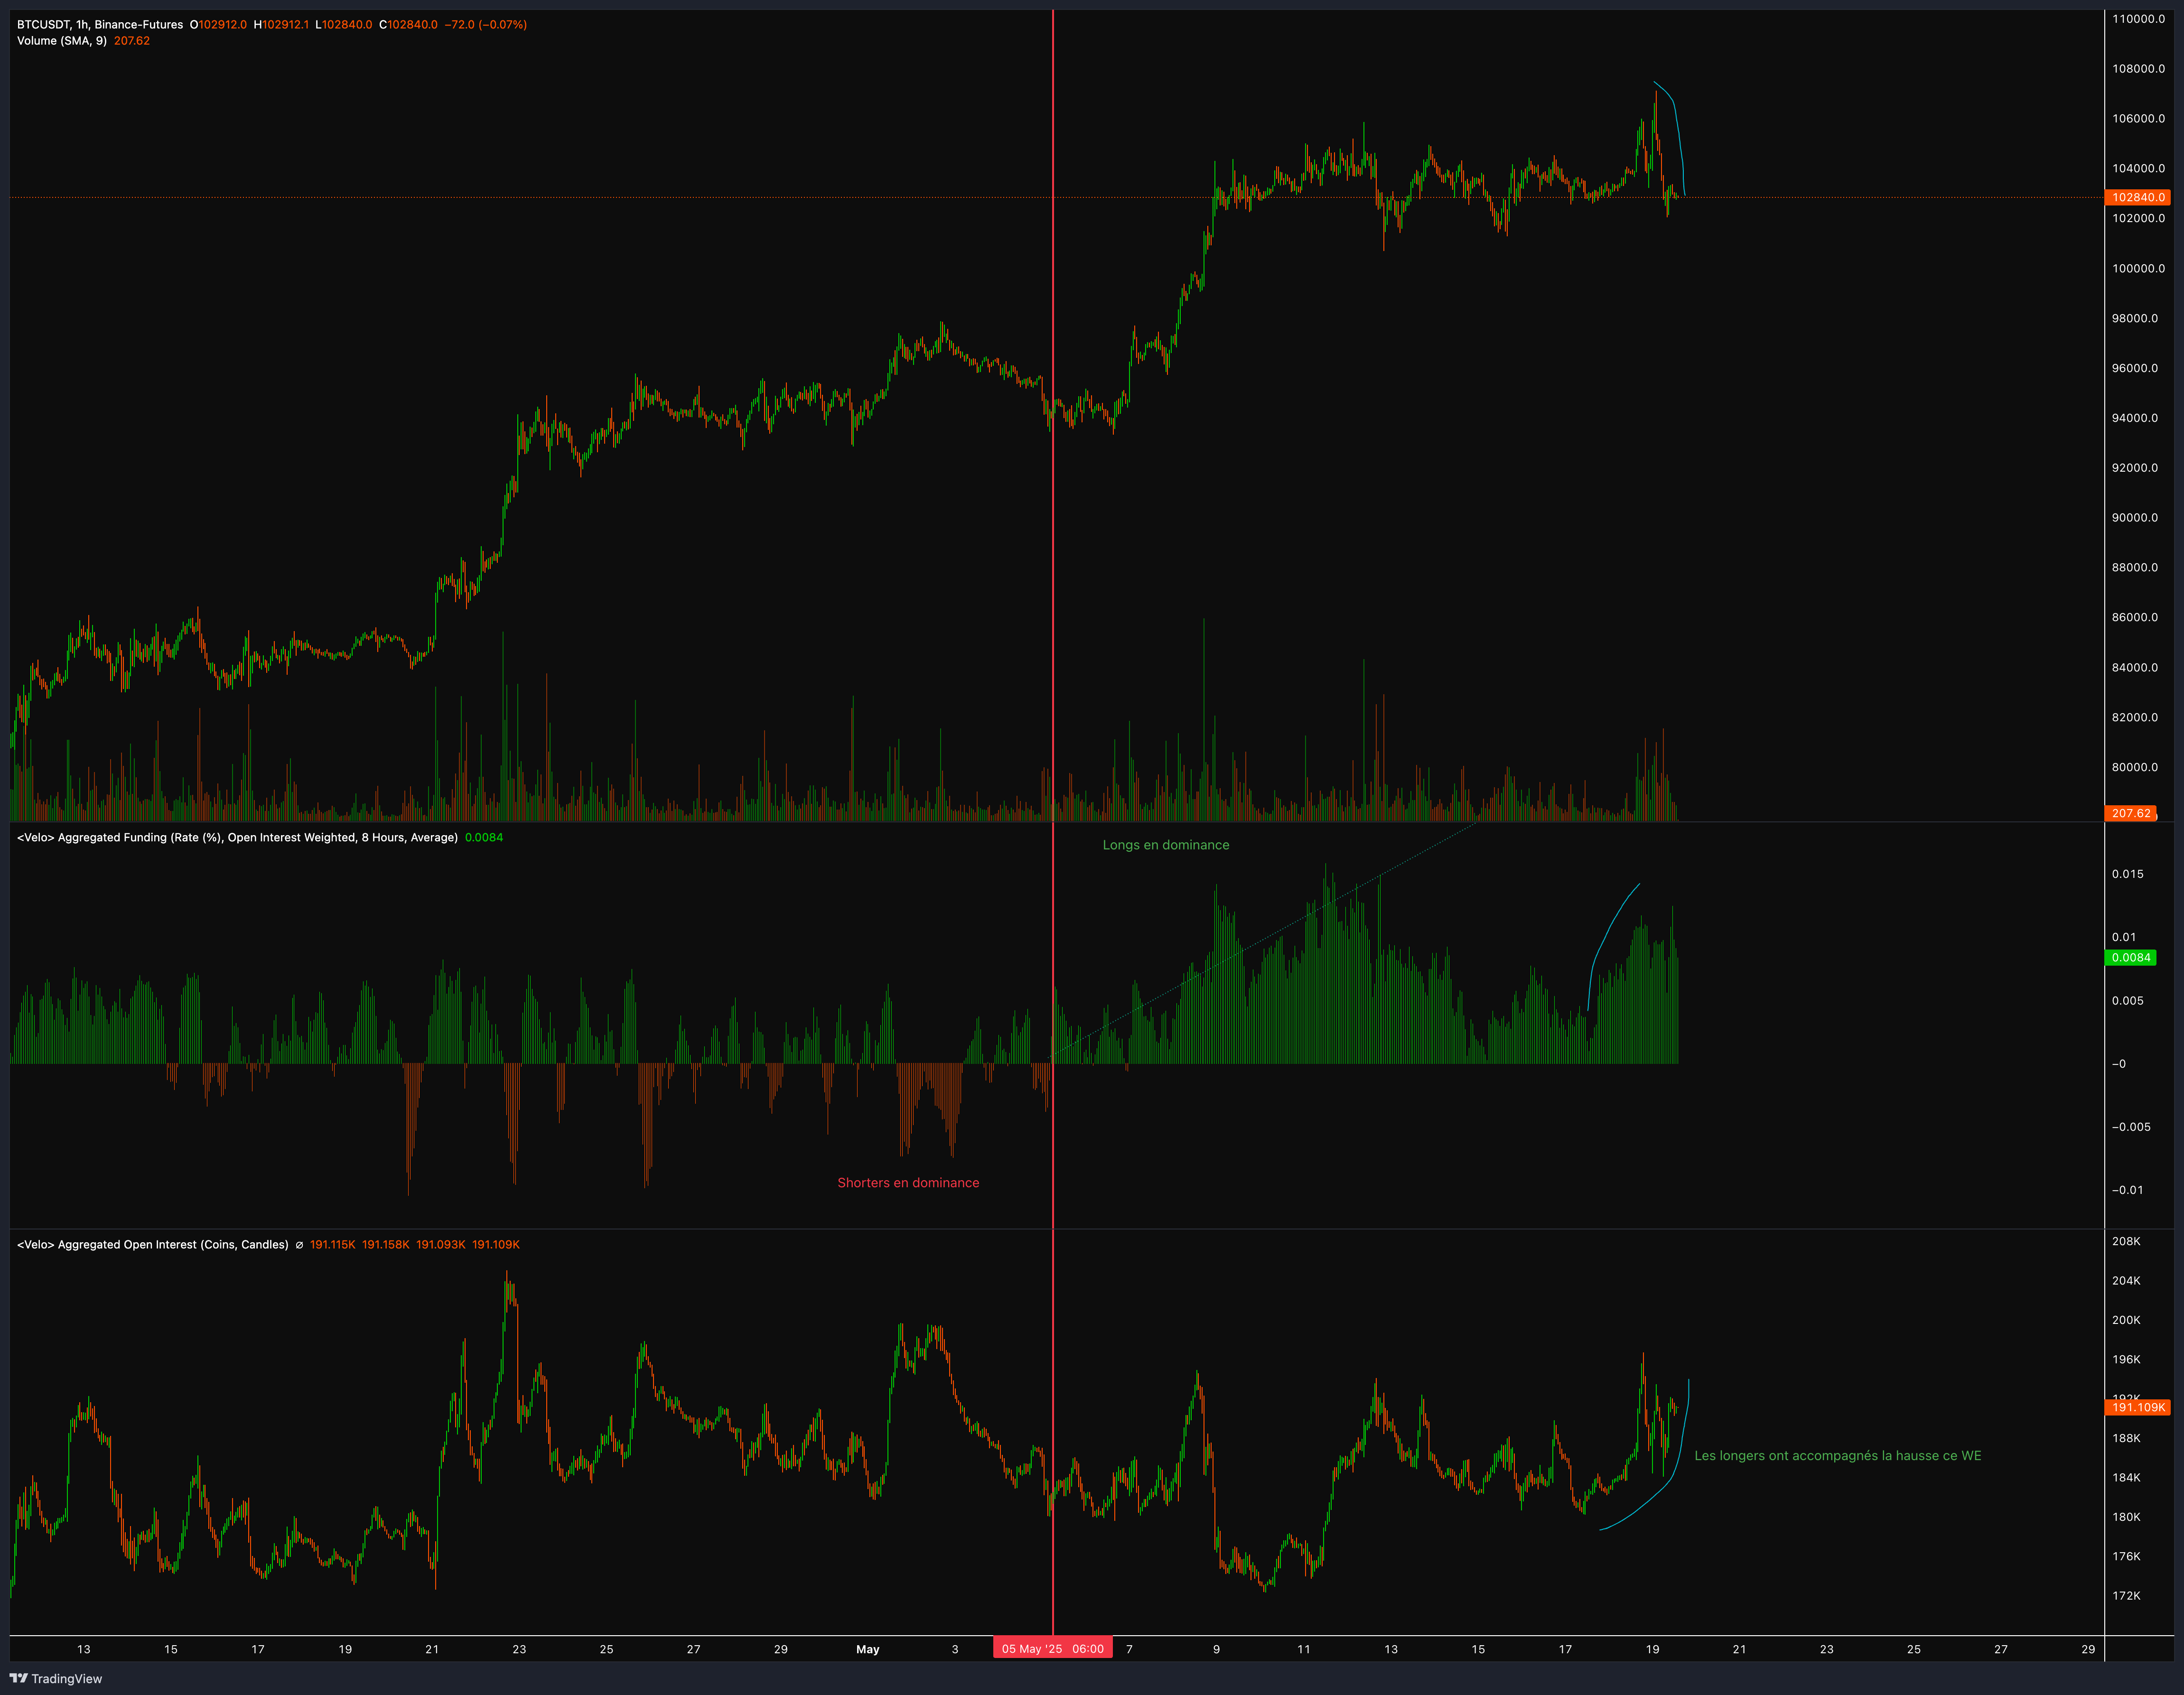The height and width of the screenshot is (1695, 2184).
Task: Click the TradingView logo
Action: point(56,1678)
